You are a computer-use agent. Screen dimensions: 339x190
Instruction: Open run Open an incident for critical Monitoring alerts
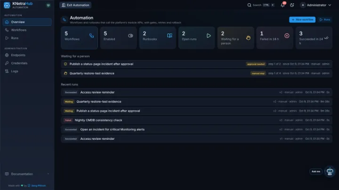point(196,129)
